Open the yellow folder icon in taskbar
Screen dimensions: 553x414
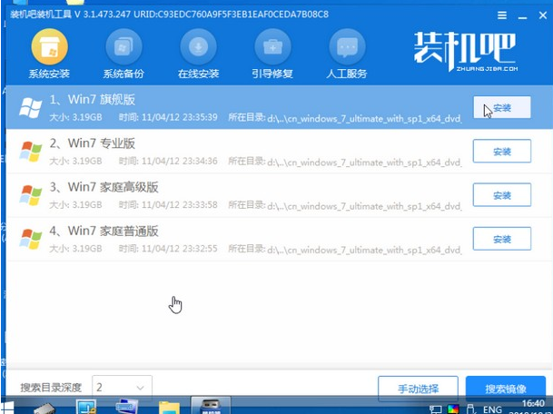tap(169, 408)
